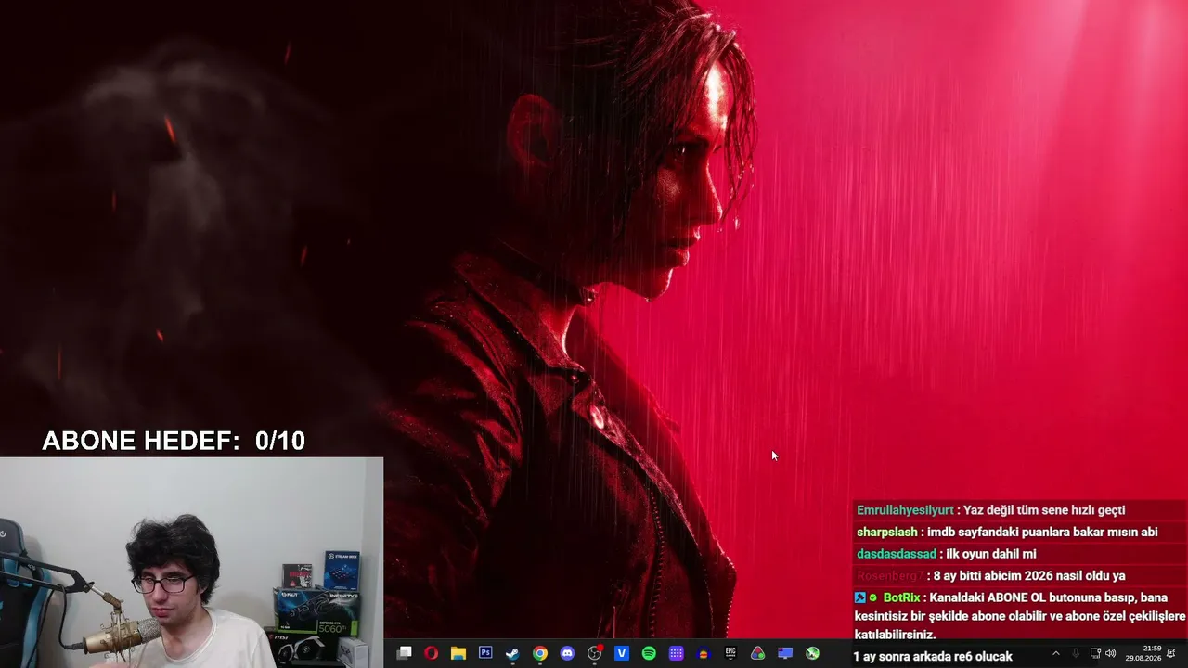Open the volume control tray icon
1188x668 pixels.
click(x=1111, y=653)
